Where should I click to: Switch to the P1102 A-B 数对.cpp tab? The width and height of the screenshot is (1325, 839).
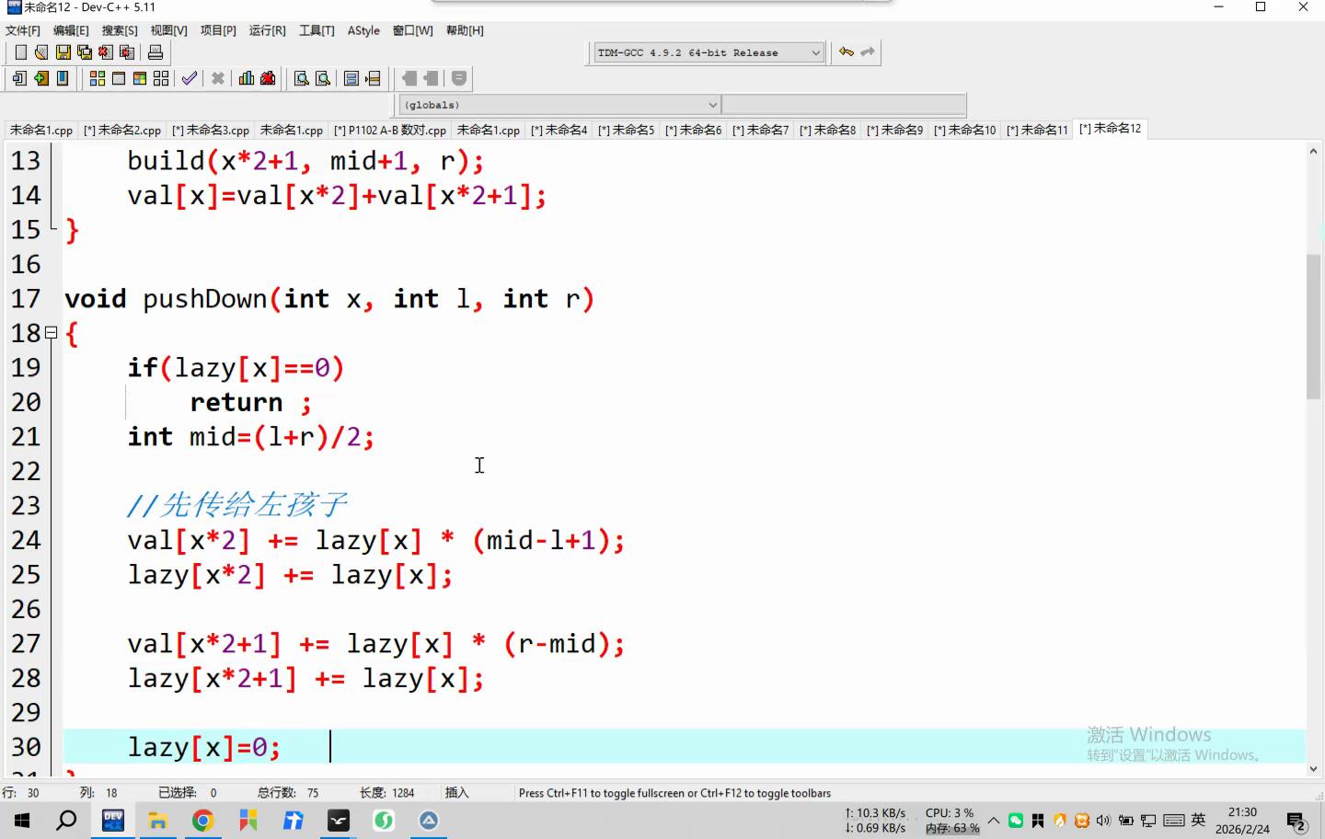[390, 130]
